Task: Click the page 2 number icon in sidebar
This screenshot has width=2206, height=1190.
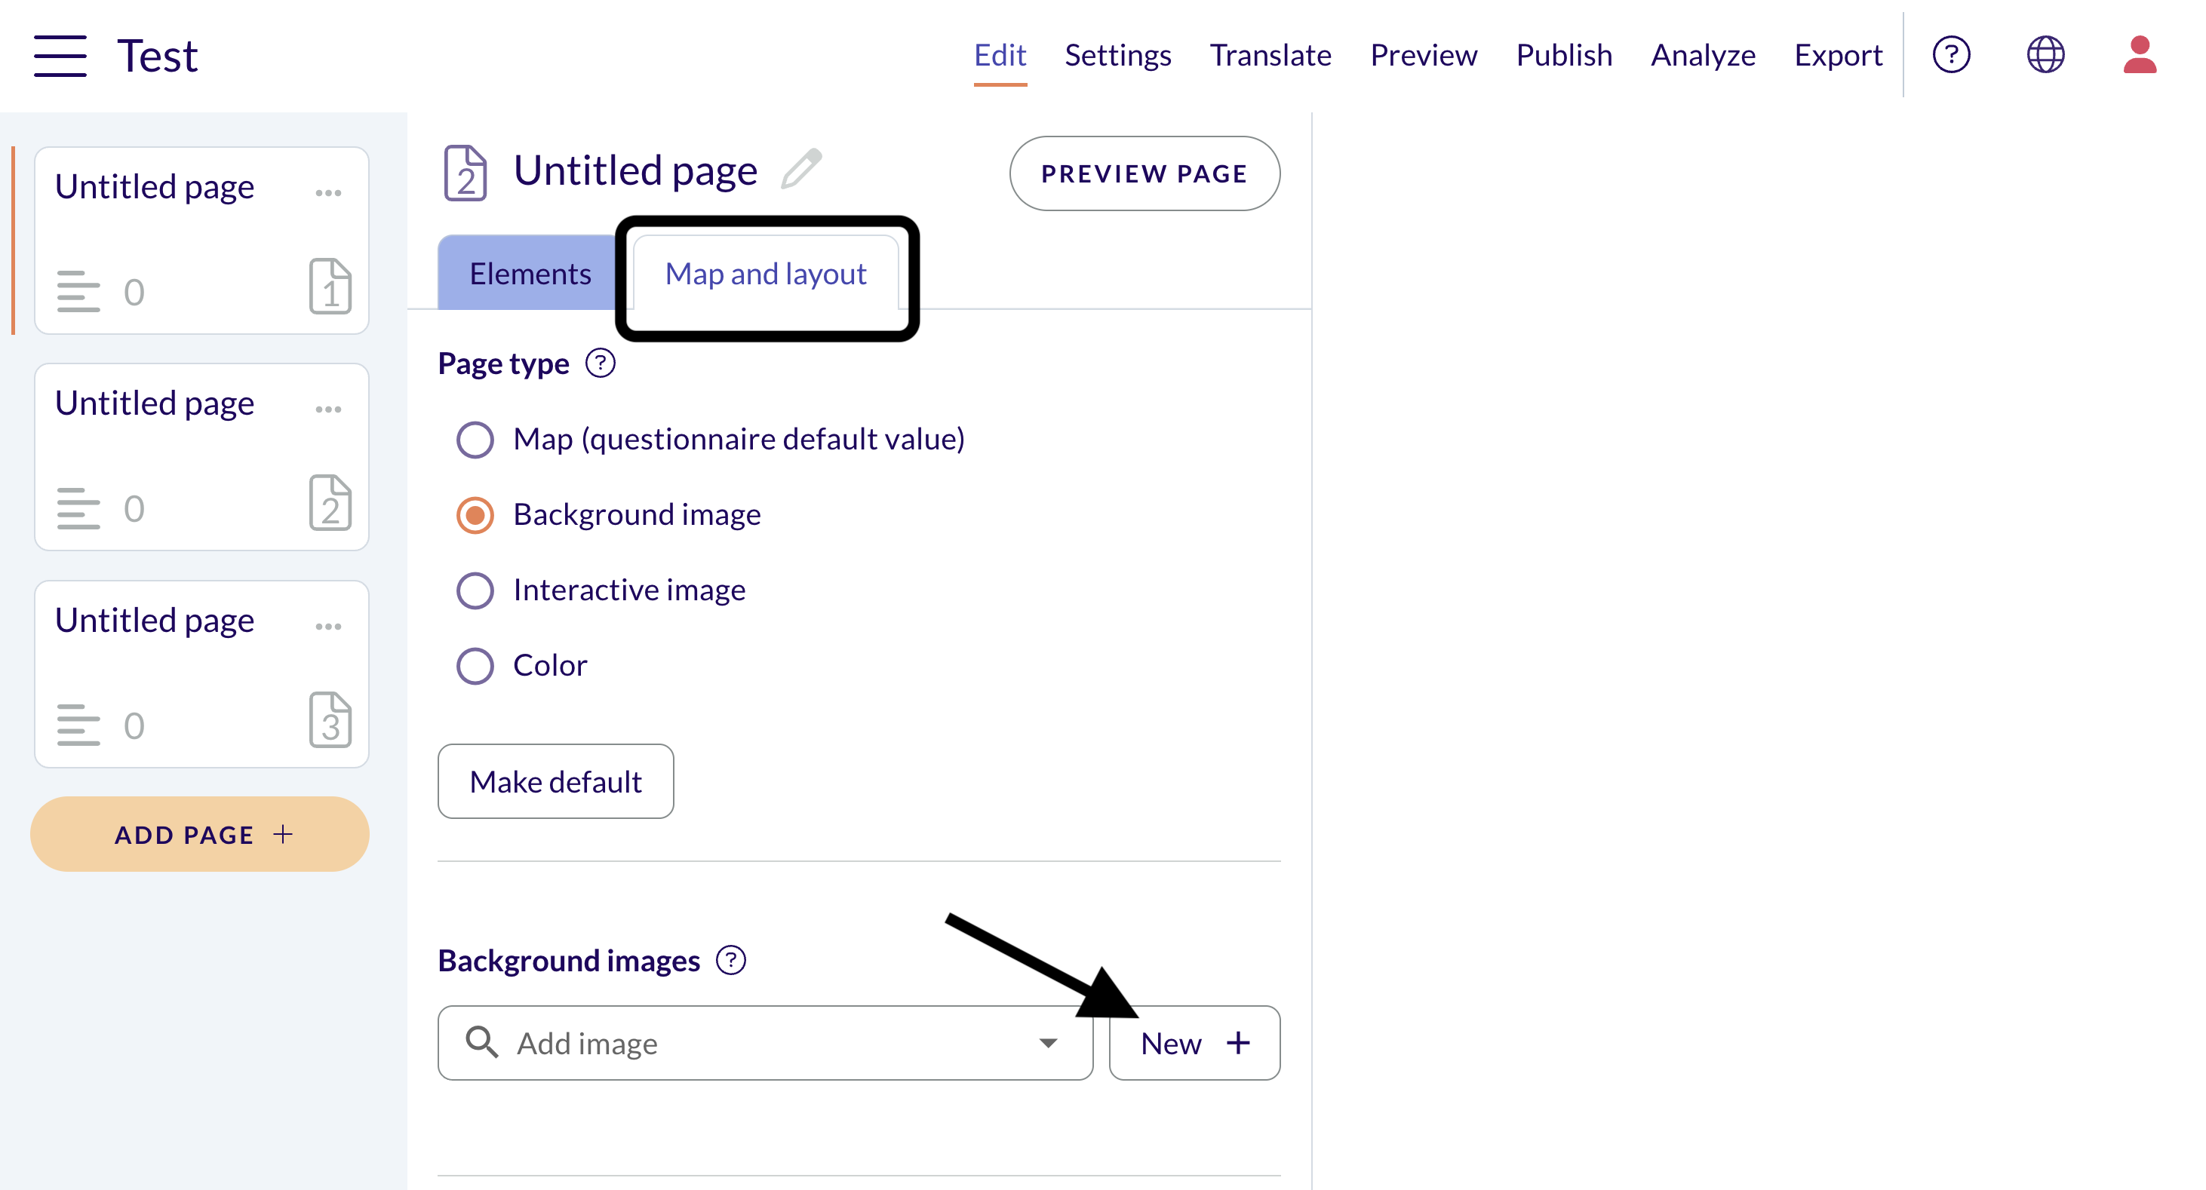Action: [330, 502]
